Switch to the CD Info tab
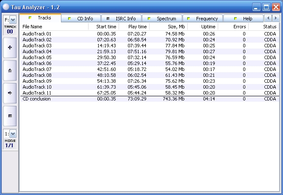 coord(81,19)
